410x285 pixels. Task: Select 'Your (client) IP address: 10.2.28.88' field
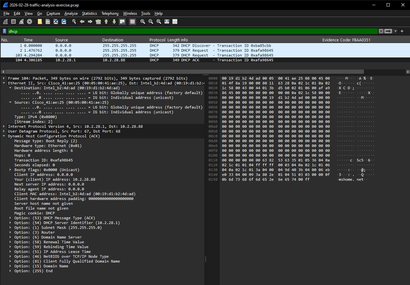click(55, 179)
